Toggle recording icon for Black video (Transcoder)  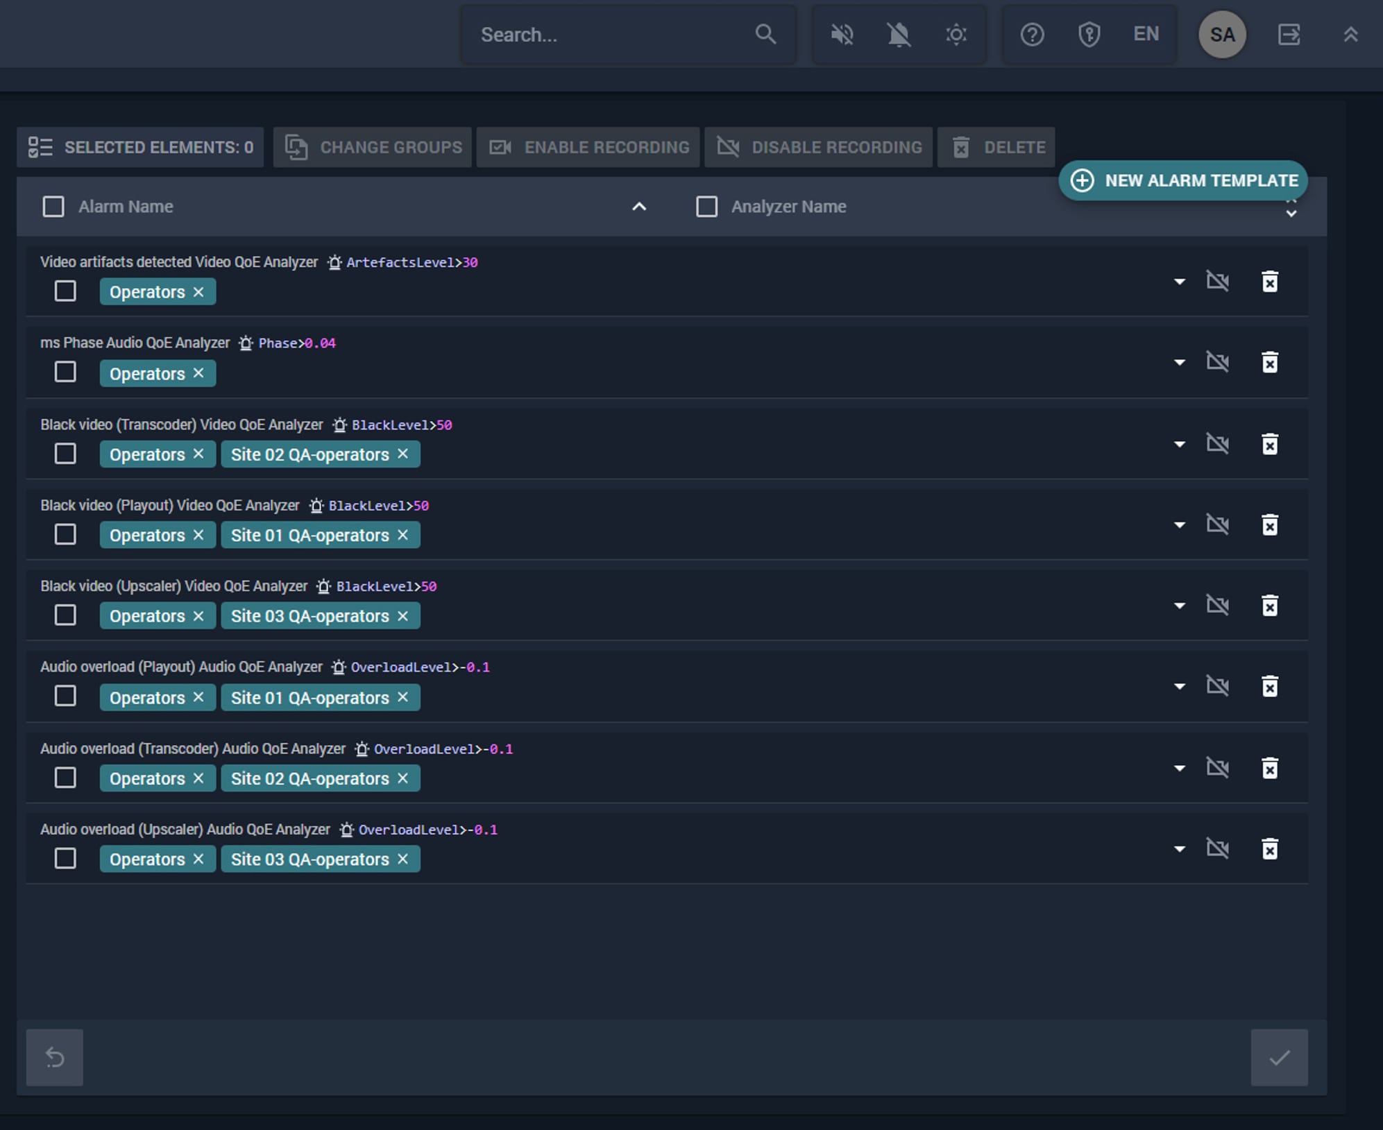click(x=1218, y=443)
